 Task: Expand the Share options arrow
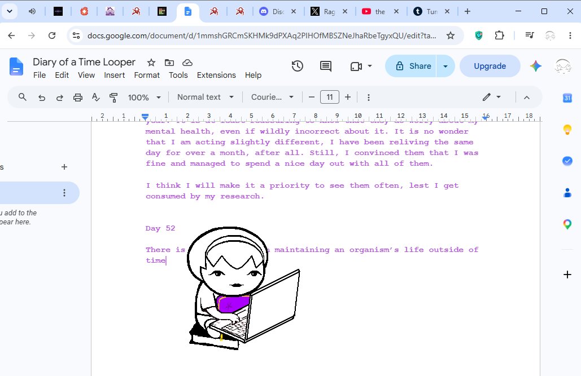(445, 67)
